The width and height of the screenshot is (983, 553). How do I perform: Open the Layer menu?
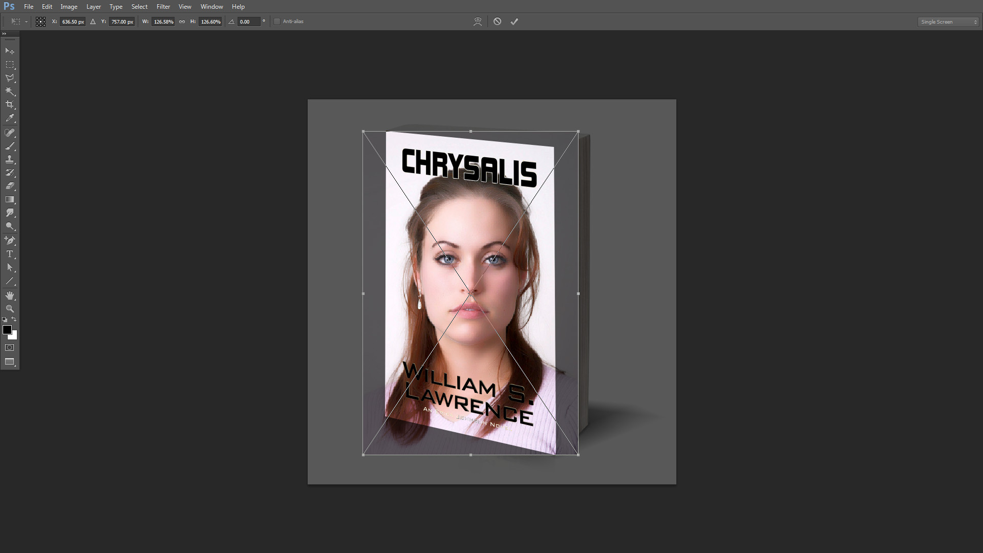coord(94,7)
